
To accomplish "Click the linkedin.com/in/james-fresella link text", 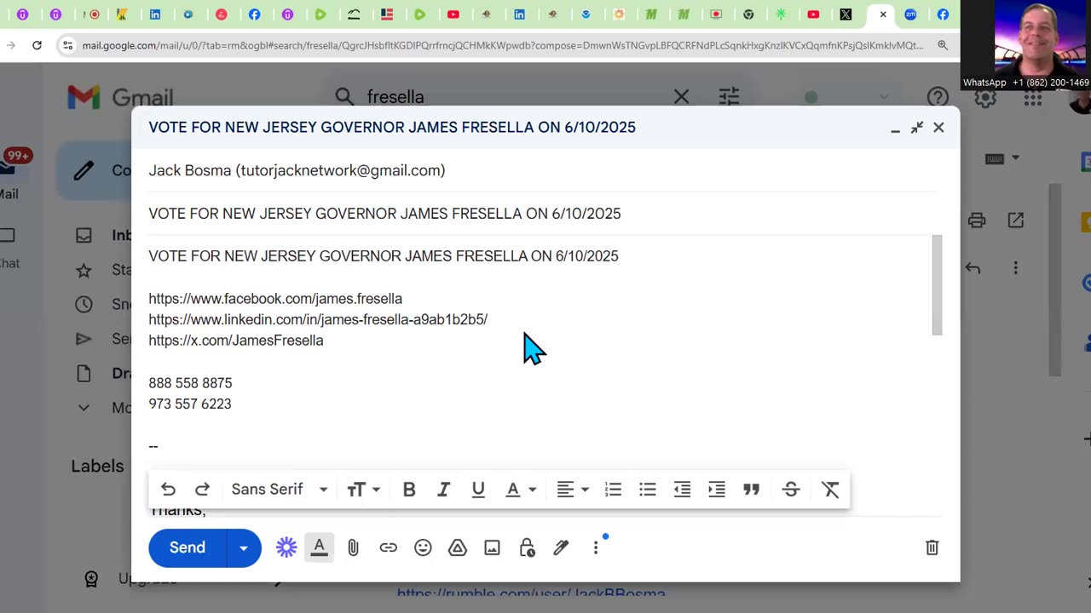I will (x=318, y=319).
